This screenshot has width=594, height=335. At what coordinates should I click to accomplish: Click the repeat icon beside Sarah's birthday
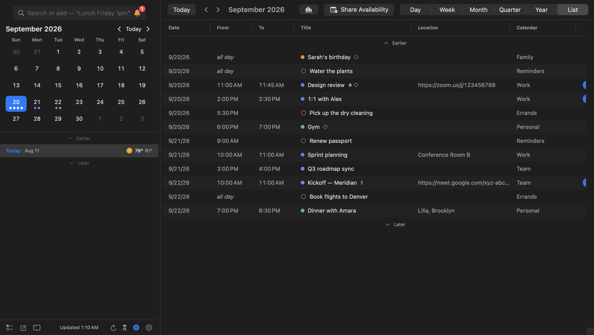[356, 57]
